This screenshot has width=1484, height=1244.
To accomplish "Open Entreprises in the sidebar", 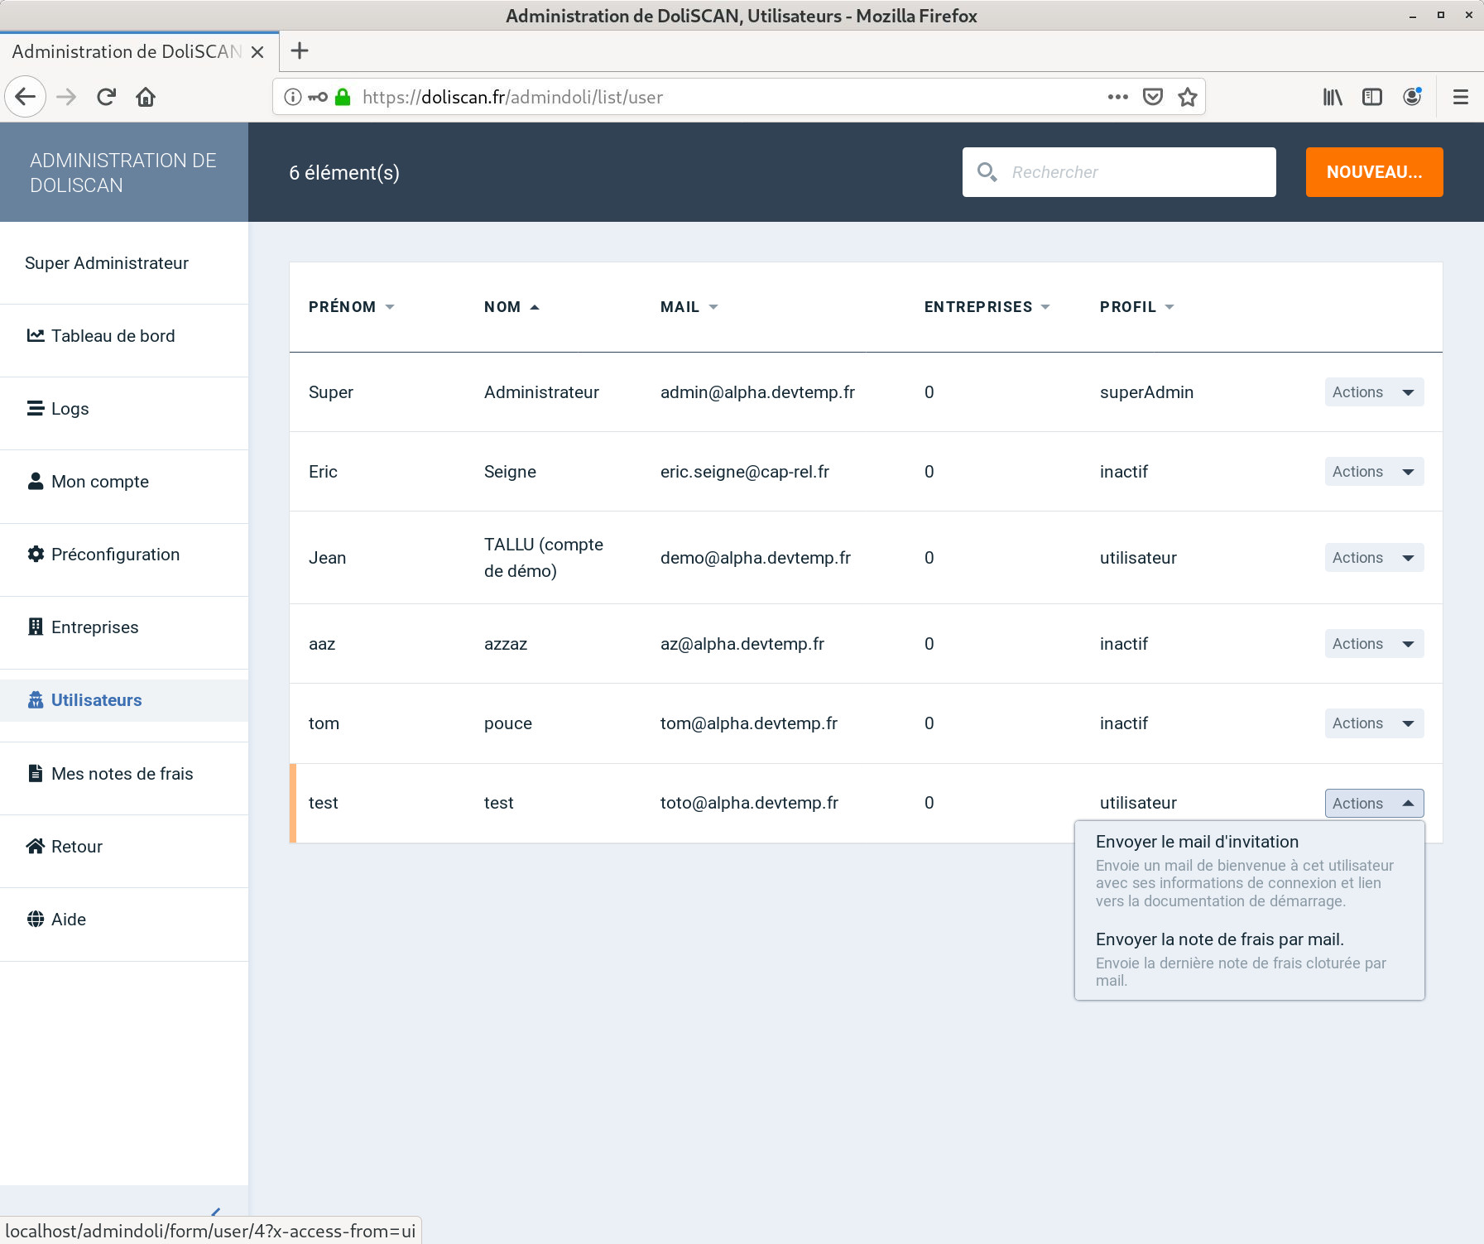I will (x=94, y=627).
